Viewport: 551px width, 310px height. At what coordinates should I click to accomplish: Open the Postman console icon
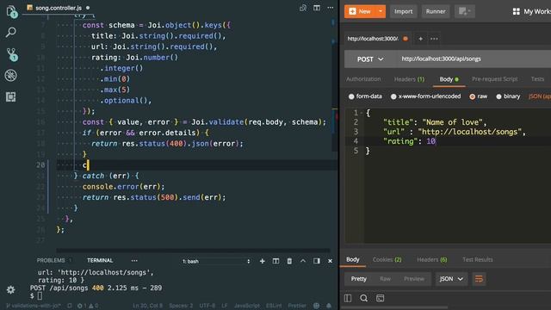(380, 299)
